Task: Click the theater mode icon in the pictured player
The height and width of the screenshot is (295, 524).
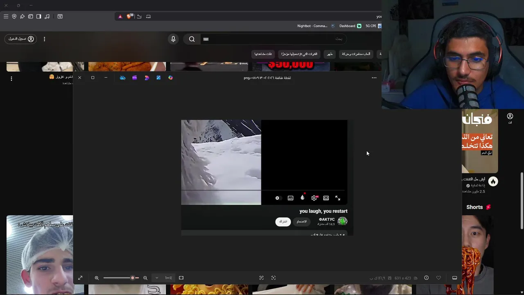Action: click(x=326, y=198)
